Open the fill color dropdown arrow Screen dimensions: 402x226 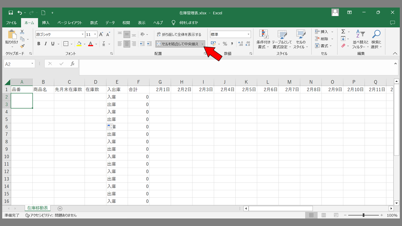84,44
